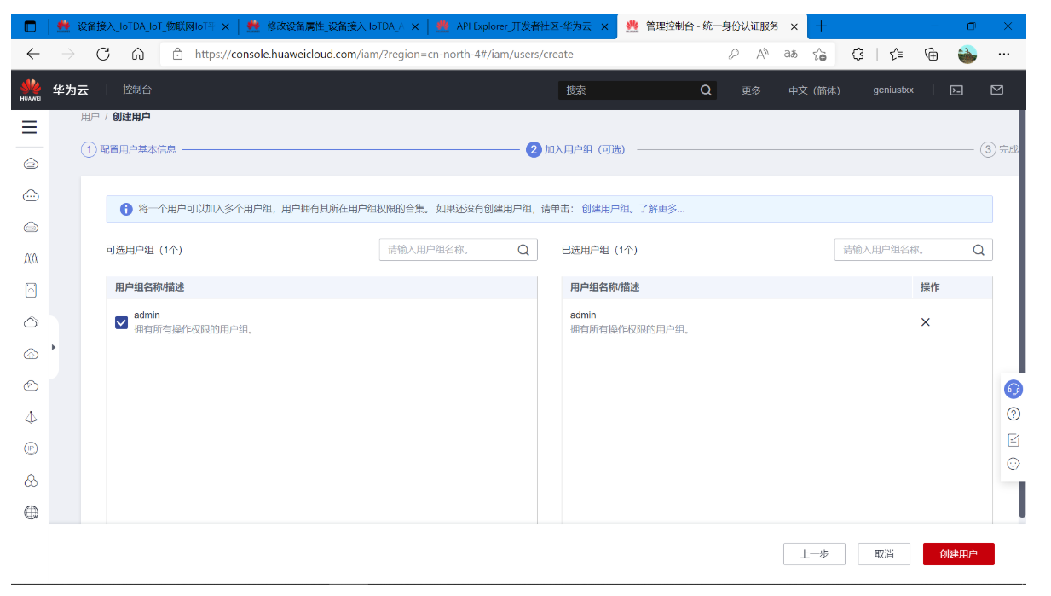Viewport: 1051px width, 596px height.
Task: Click the page vertical scrollbar
Action: click(x=1022, y=314)
